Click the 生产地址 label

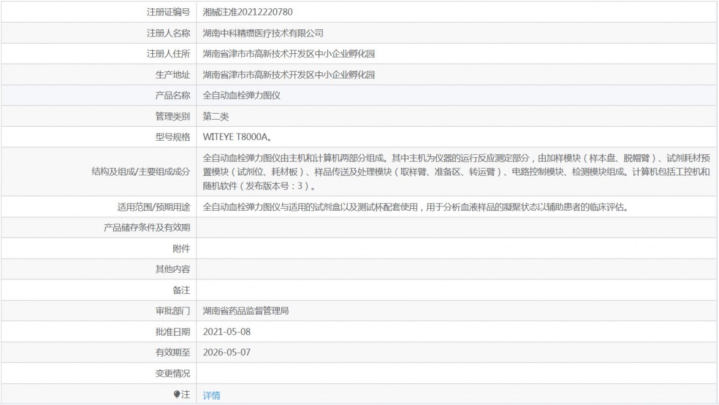[x=173, y=75]
